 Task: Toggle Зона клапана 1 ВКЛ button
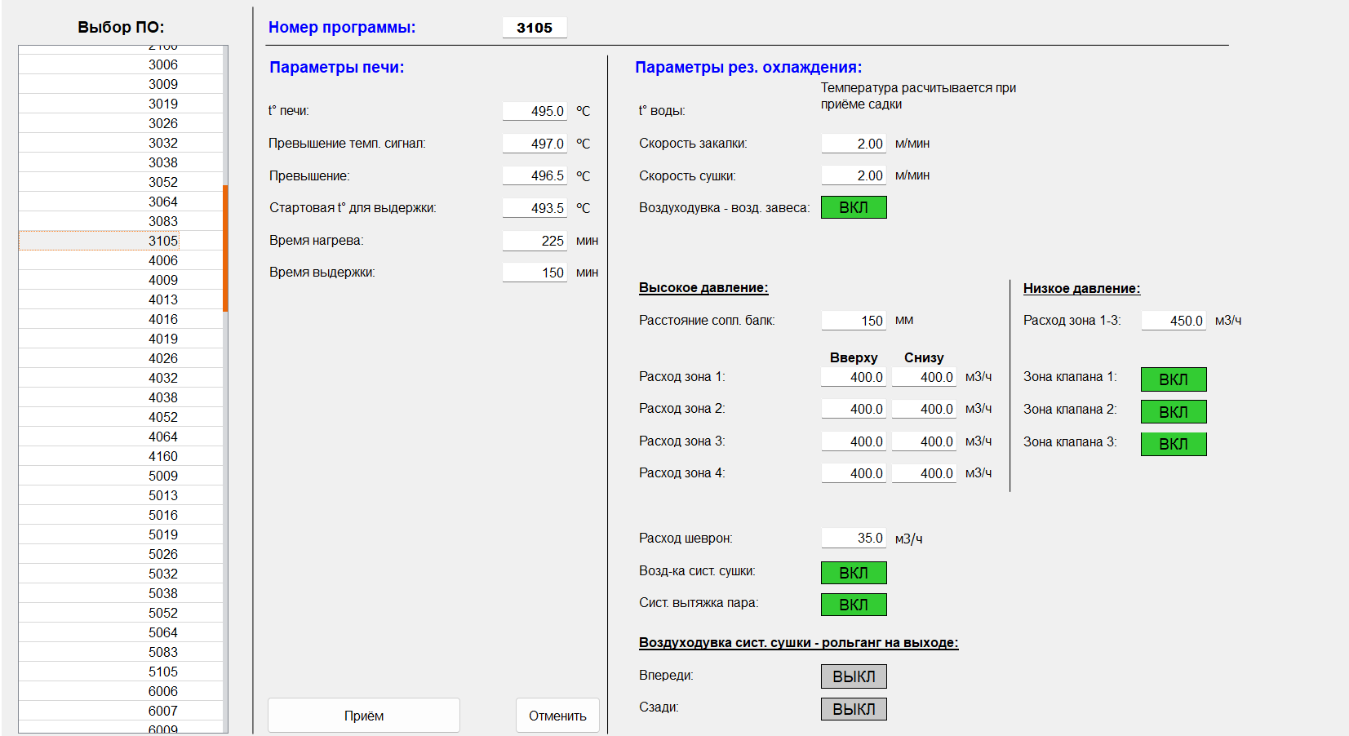[1173, 379]
